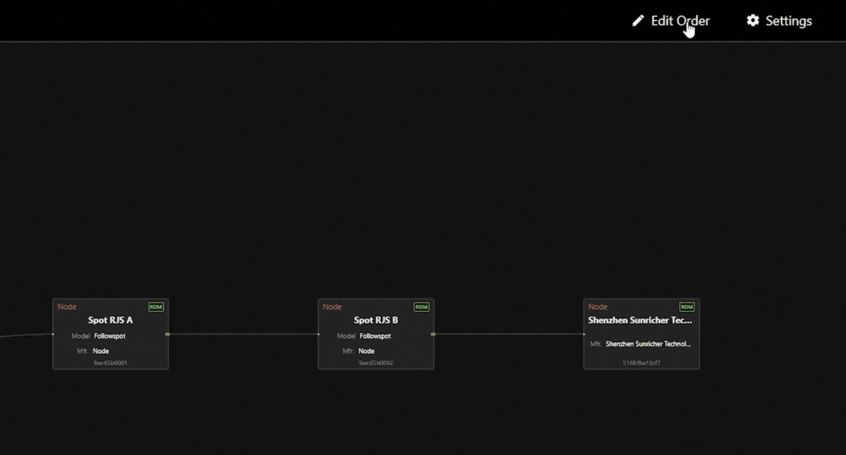Screen dimensions: 846x455
Task: Click the input port of Spot RJS B
Action: [319, 334]
